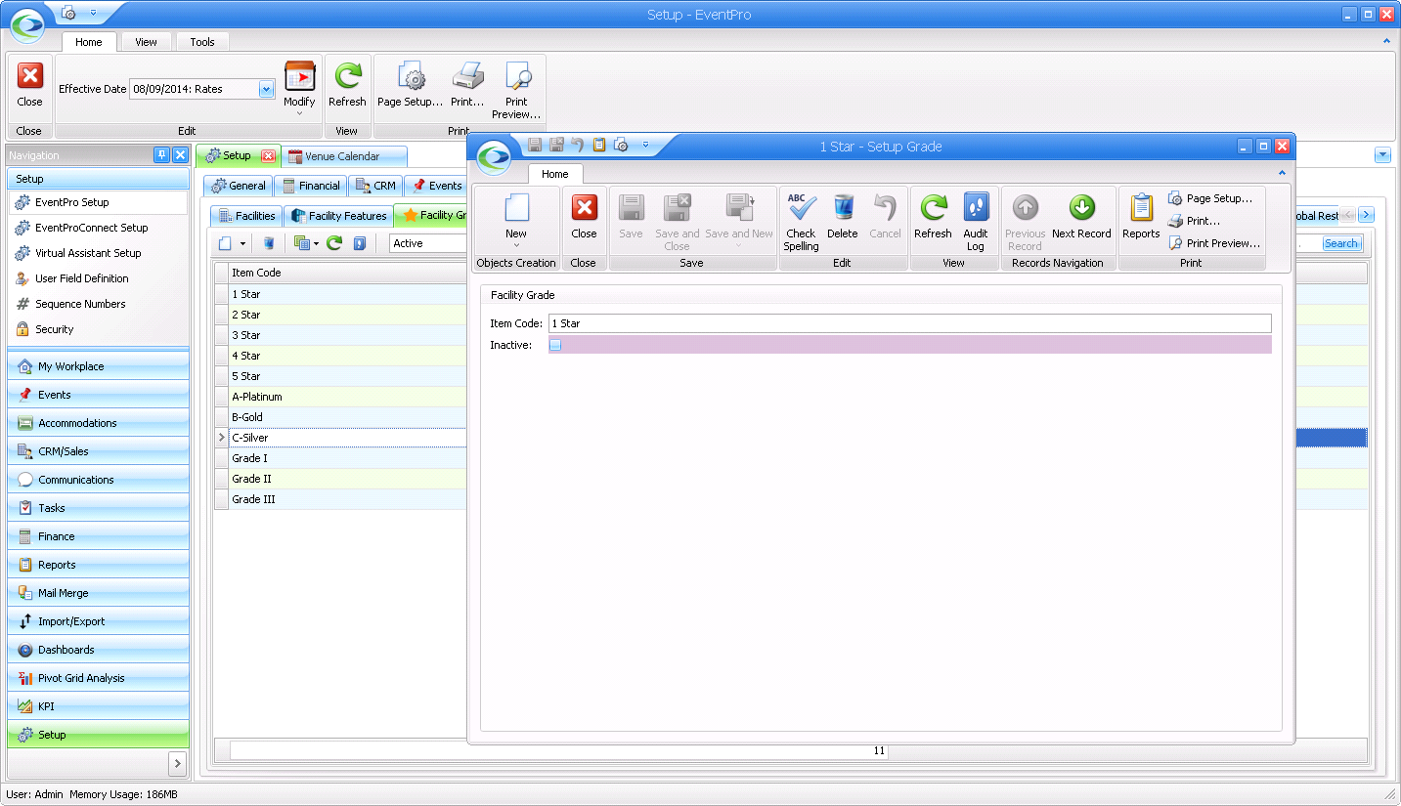Image resolution: width=1401 pixels, height=806 pixels.
Task: Click the Item Code input field
Action: pos(909,323)
